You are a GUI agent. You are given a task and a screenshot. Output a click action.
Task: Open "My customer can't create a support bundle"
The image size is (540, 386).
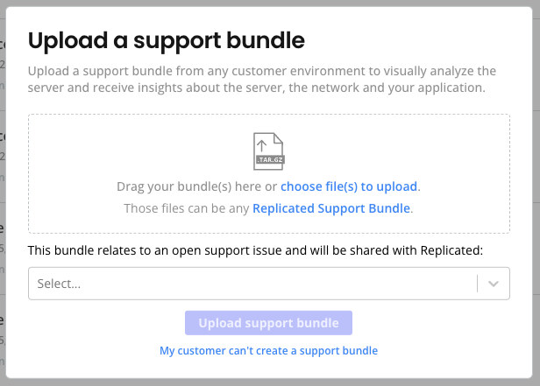click(268, 350)
